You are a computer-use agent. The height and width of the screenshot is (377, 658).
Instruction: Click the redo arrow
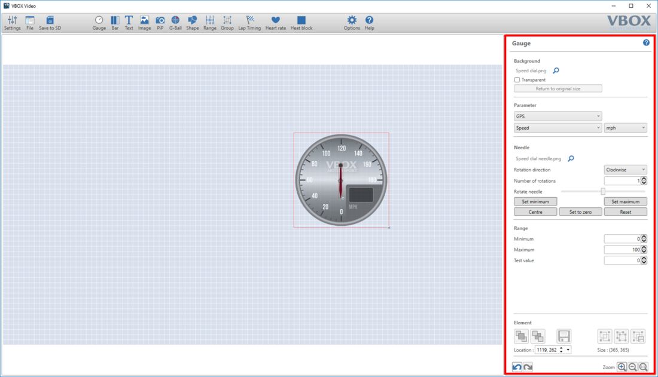528,367
